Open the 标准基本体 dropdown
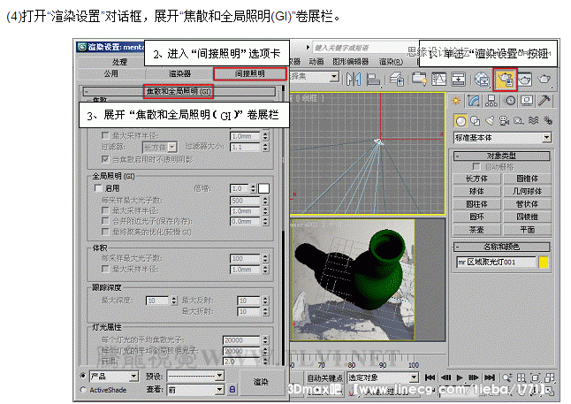The height and width of the screenshot is (404, 571). [x=502, y=138]
